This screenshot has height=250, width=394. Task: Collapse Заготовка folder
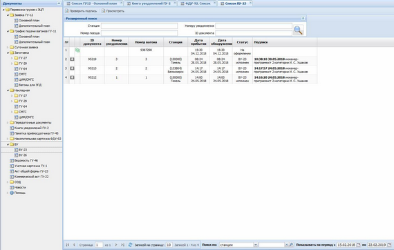pos(8,52)
